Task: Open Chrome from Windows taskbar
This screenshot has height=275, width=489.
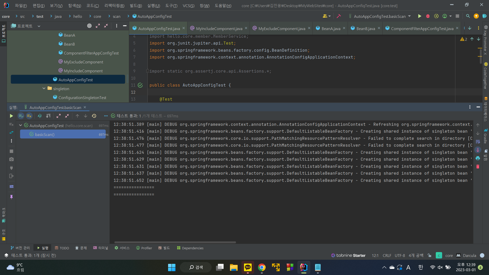Action: (262, 267)
